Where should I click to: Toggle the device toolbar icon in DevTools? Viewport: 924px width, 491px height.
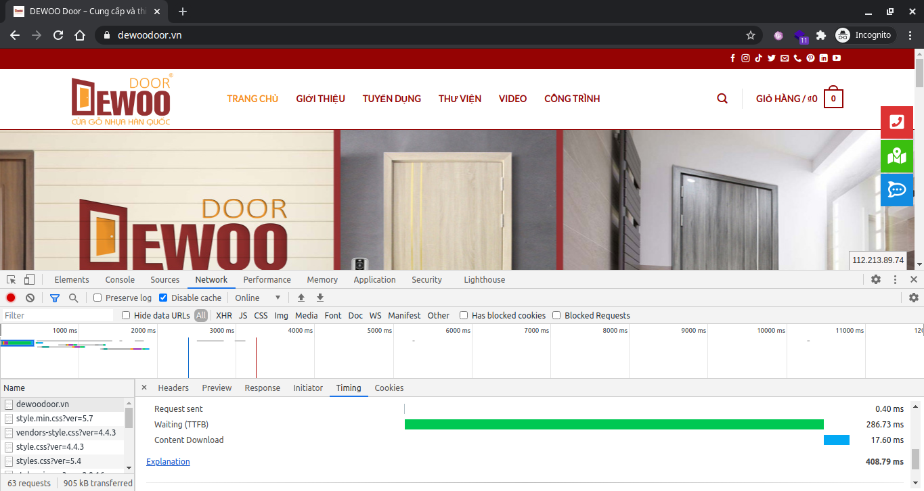click(29, 279)
